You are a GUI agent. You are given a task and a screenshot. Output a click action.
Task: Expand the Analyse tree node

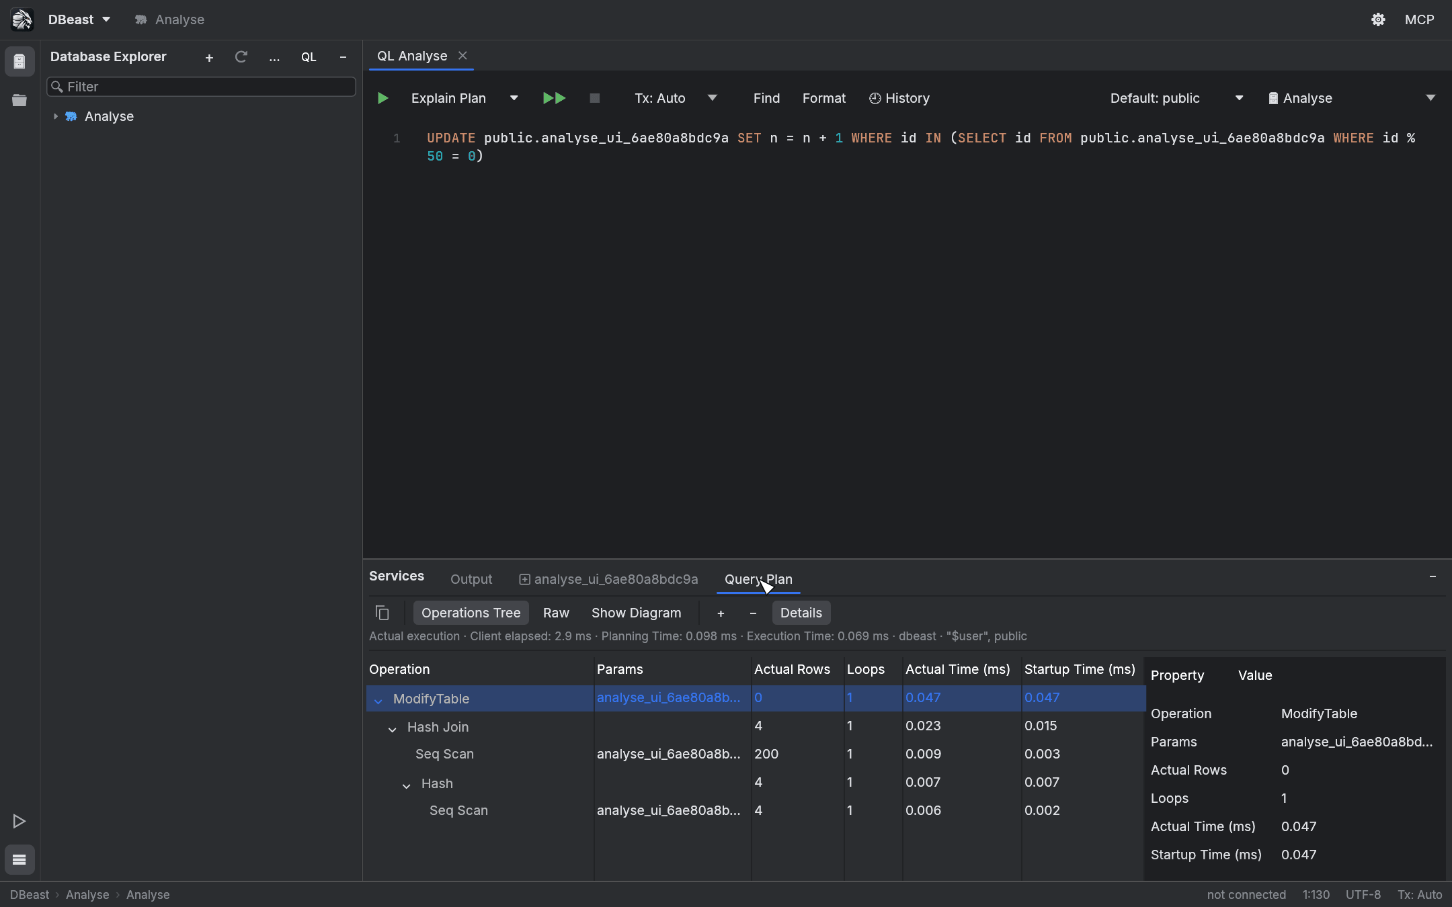(55, 116)
